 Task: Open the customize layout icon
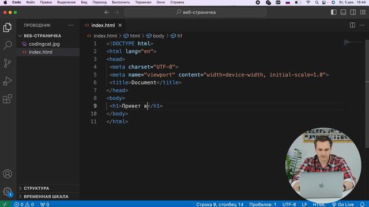point(363,12)
